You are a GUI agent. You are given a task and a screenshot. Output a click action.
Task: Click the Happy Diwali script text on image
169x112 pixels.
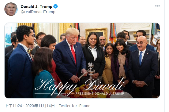click(x=79, y=87)
